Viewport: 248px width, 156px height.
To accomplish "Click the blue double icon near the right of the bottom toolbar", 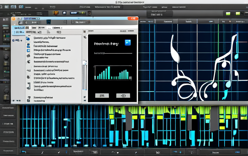I will click(177, 152).
